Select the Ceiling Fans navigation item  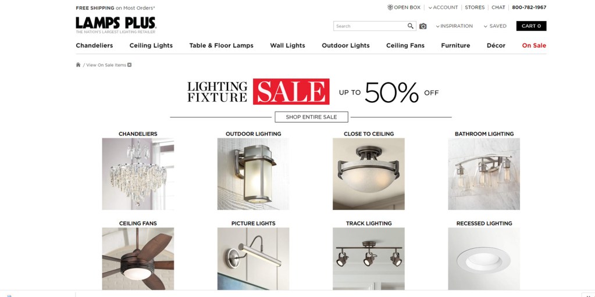coord(405,45)
